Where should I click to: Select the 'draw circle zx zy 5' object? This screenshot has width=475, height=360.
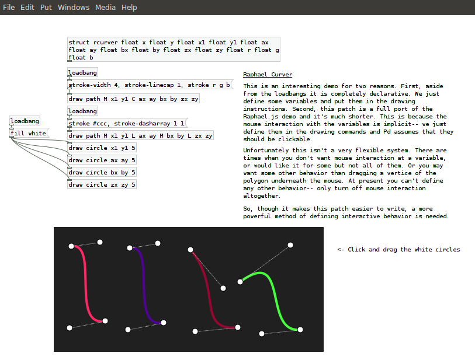point(102,185)
